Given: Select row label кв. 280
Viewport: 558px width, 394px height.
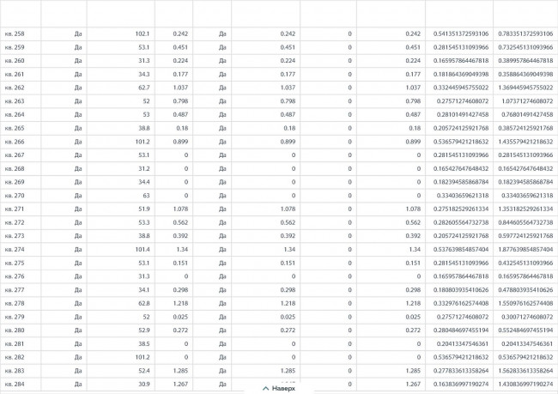Looking at the screenshot, I should pyautogui.click(x=15, y=330).
